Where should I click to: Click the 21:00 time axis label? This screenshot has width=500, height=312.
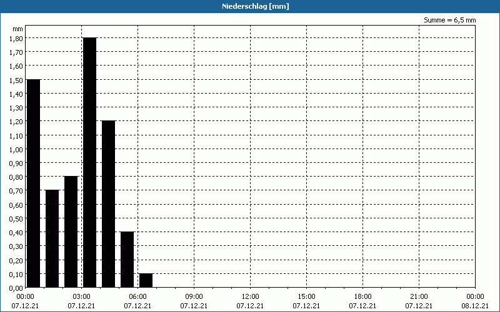tap(419, 297)
